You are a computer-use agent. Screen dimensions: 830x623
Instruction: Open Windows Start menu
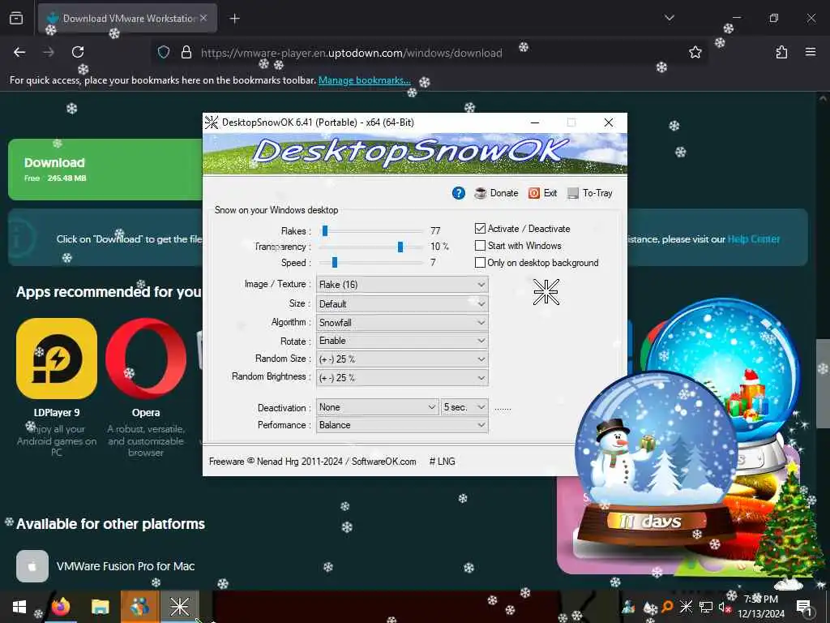[x=19, y=607]
